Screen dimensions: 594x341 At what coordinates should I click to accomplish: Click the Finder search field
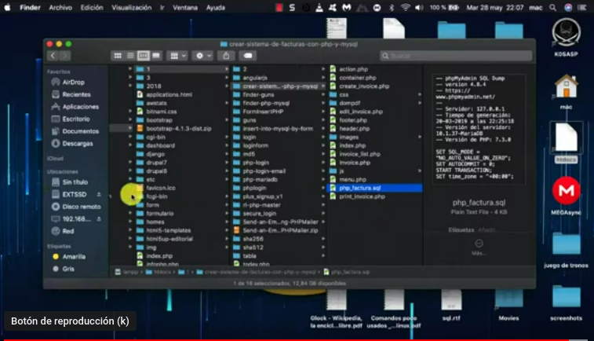pyautogui.click(x=454, y=56)
